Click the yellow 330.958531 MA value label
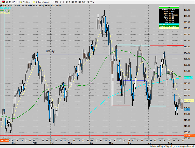Screen dimensions: 195x148 point(189,100)
